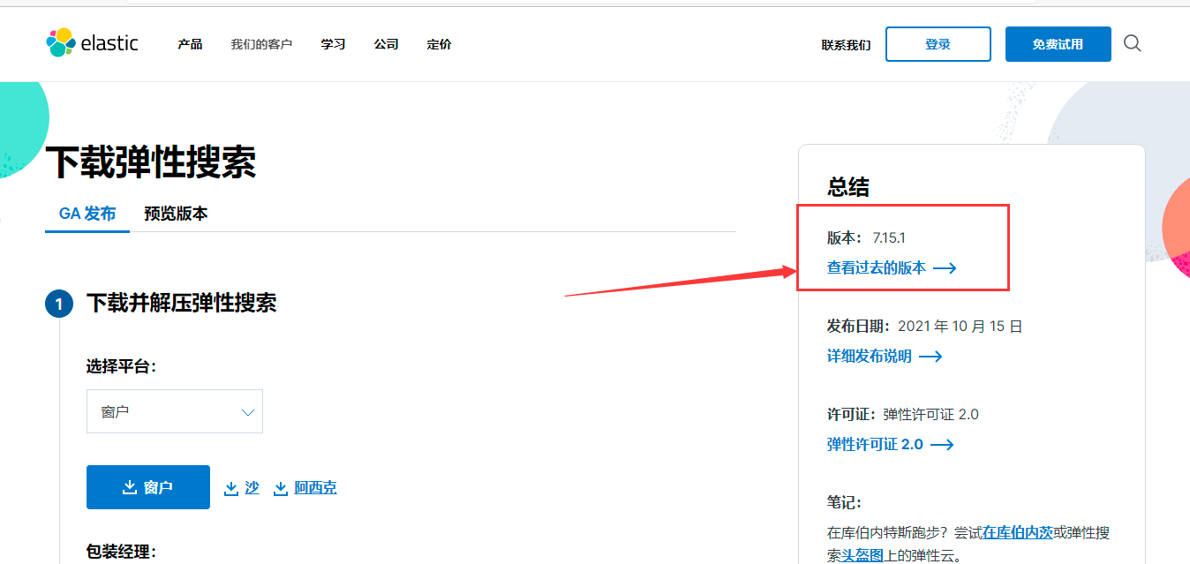Switch to the GA 发布 tab
This screenshot has height=564, width=1190.
[87, 214]
